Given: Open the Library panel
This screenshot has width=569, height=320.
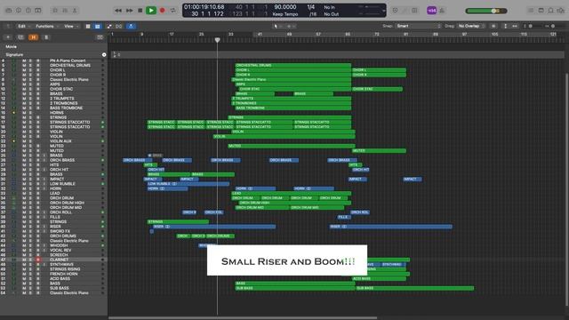Looking at the screenshot, I should (x=9, y=11).
